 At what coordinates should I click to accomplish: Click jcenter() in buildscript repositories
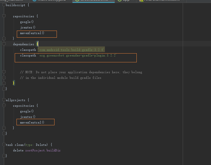[x=28, y=27]
